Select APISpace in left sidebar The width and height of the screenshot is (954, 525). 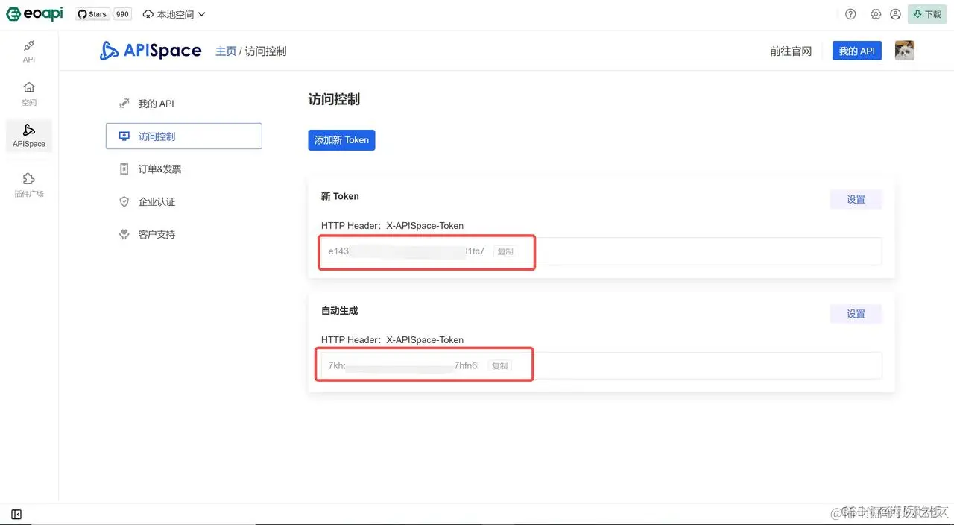coord(29,136)
